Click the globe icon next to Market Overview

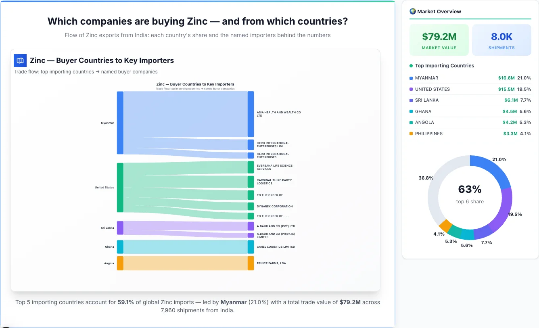[x=412, y=11]
